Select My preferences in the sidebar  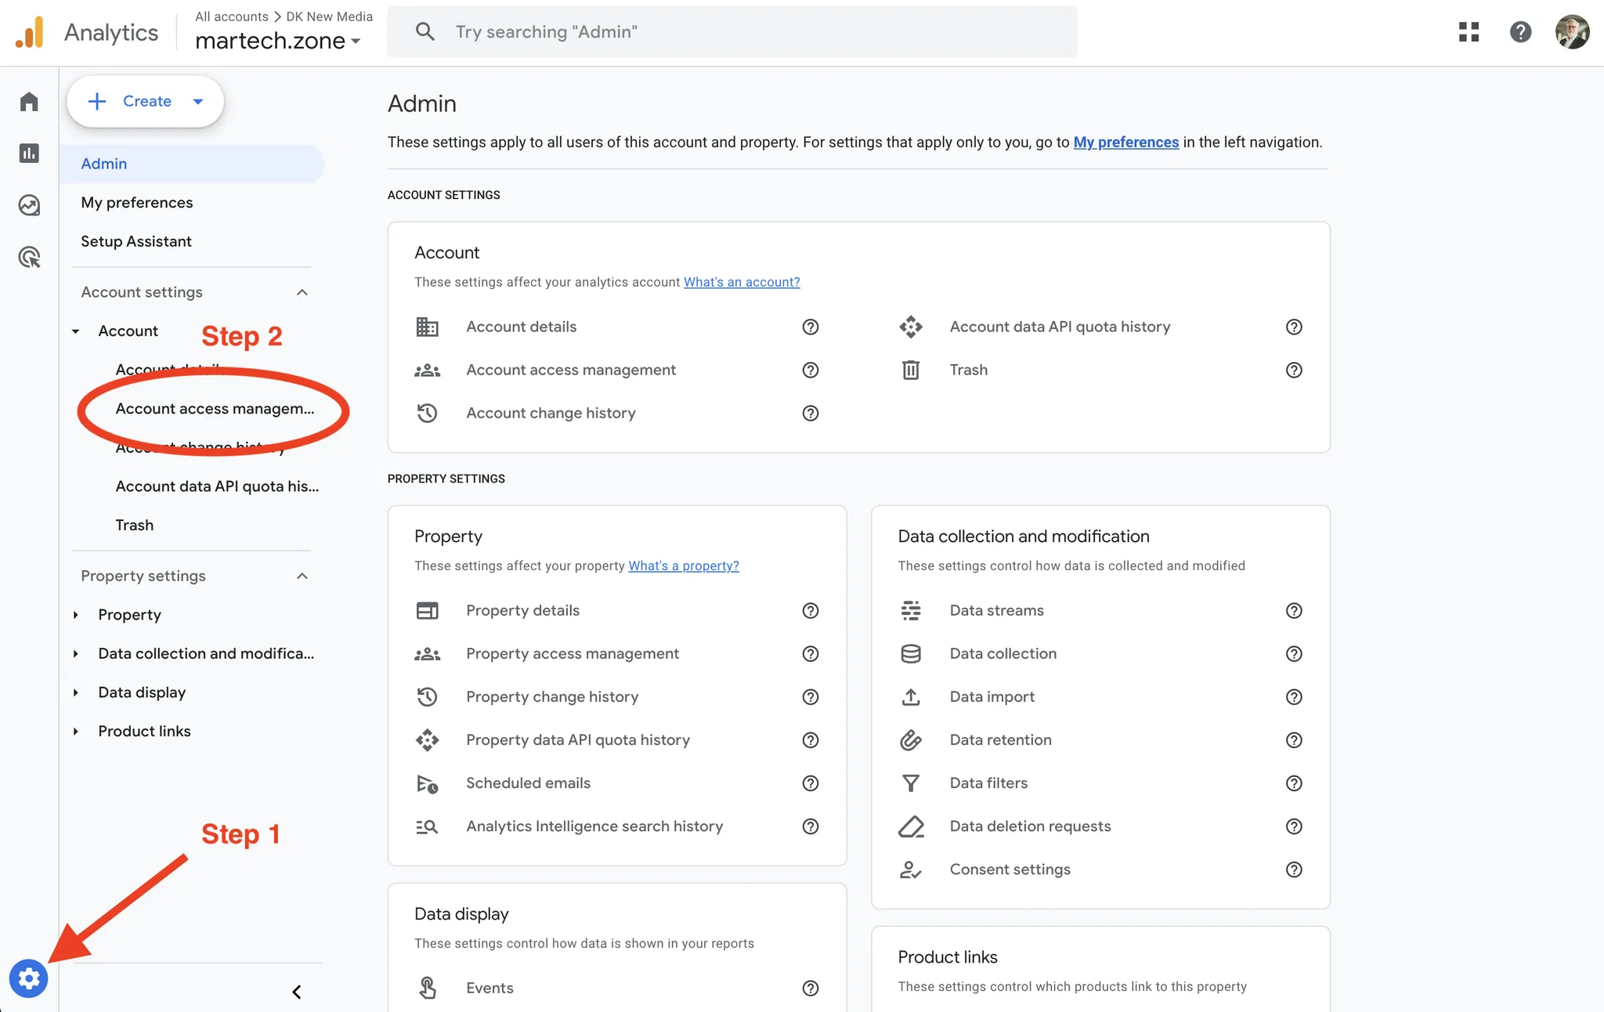click(137, 203)
